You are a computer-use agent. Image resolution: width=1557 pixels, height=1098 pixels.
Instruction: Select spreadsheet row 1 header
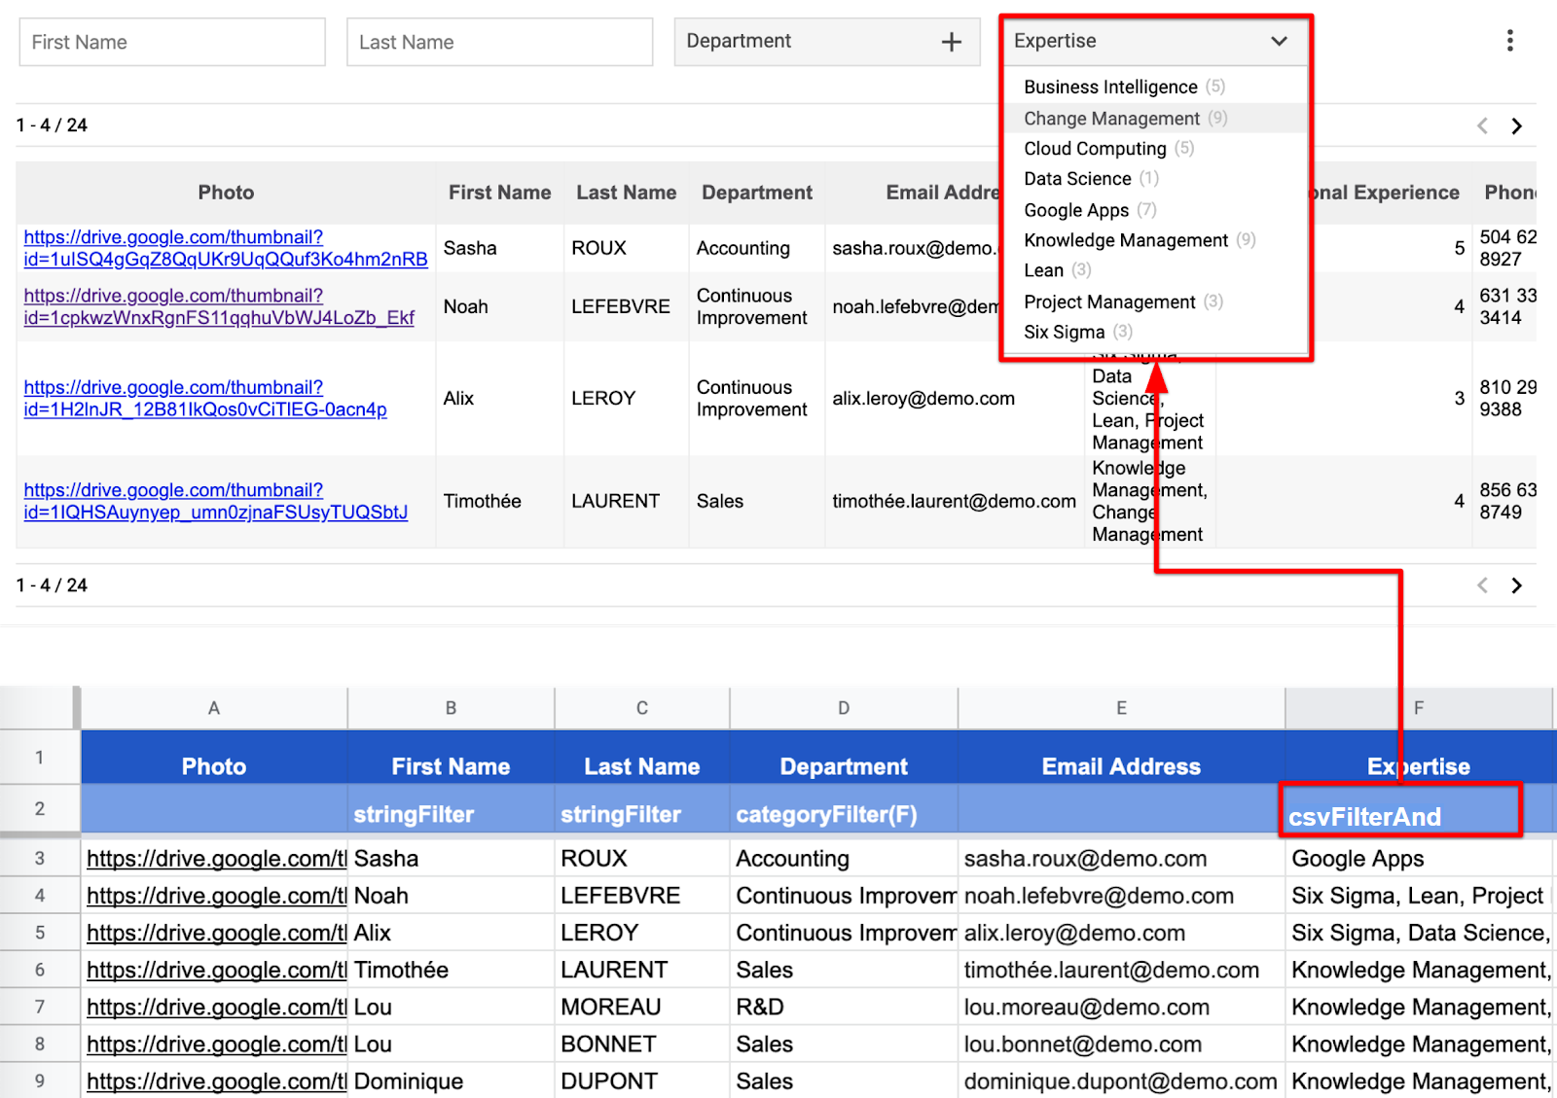(x=39, y=757)
